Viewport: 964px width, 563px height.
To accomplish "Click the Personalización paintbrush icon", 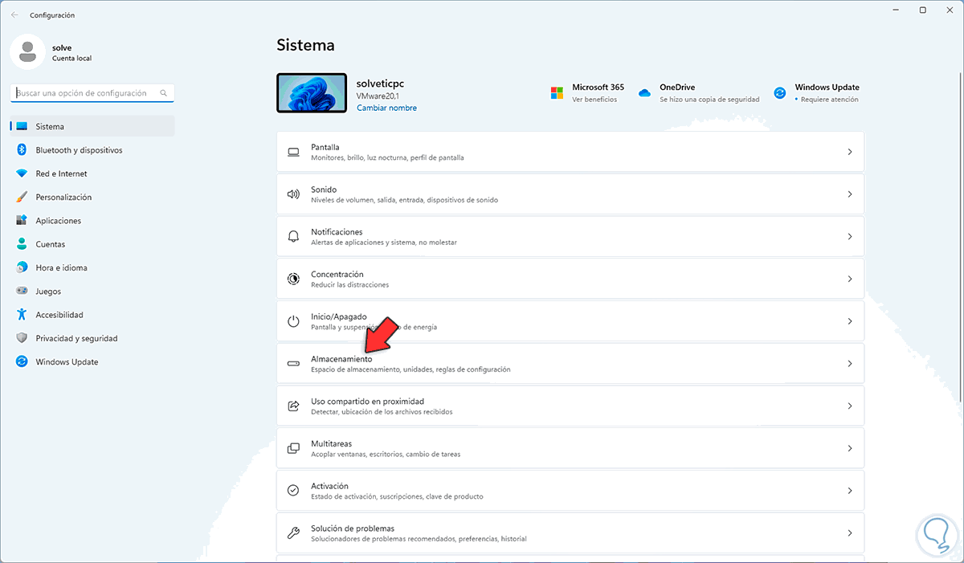I will point(22,197).
